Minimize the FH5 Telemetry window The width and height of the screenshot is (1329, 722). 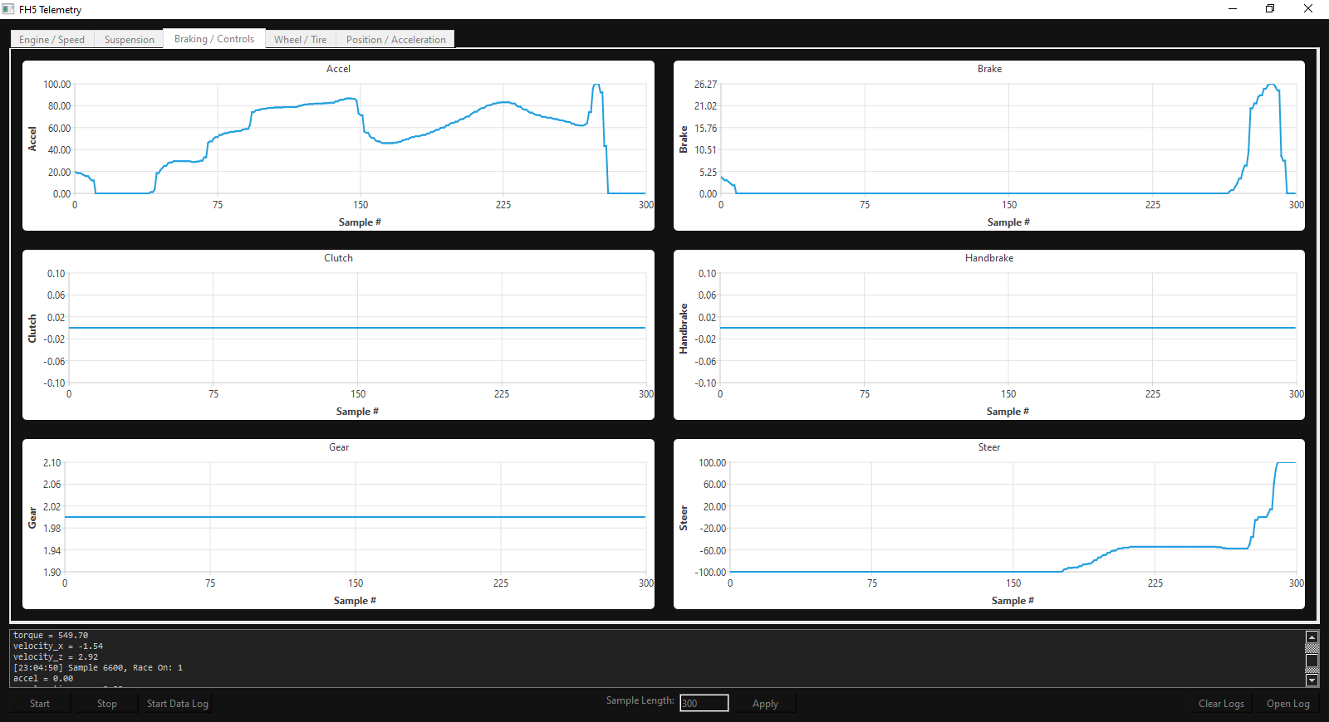click(x=1233, y=9)
